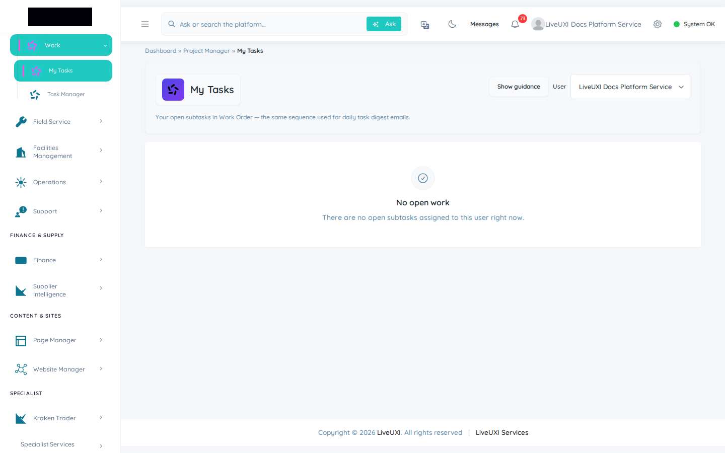
Task: Click LiveUXI Docs Platform Service username in header
Action: tap(593, 24)
